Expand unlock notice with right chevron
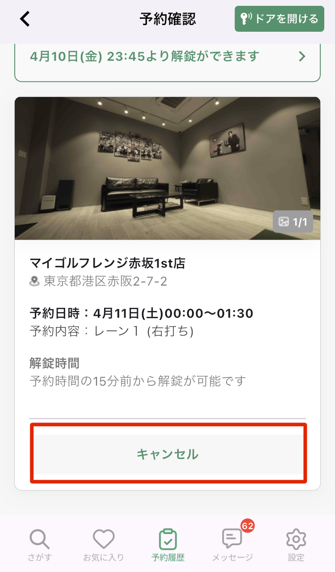 point(302,56)
